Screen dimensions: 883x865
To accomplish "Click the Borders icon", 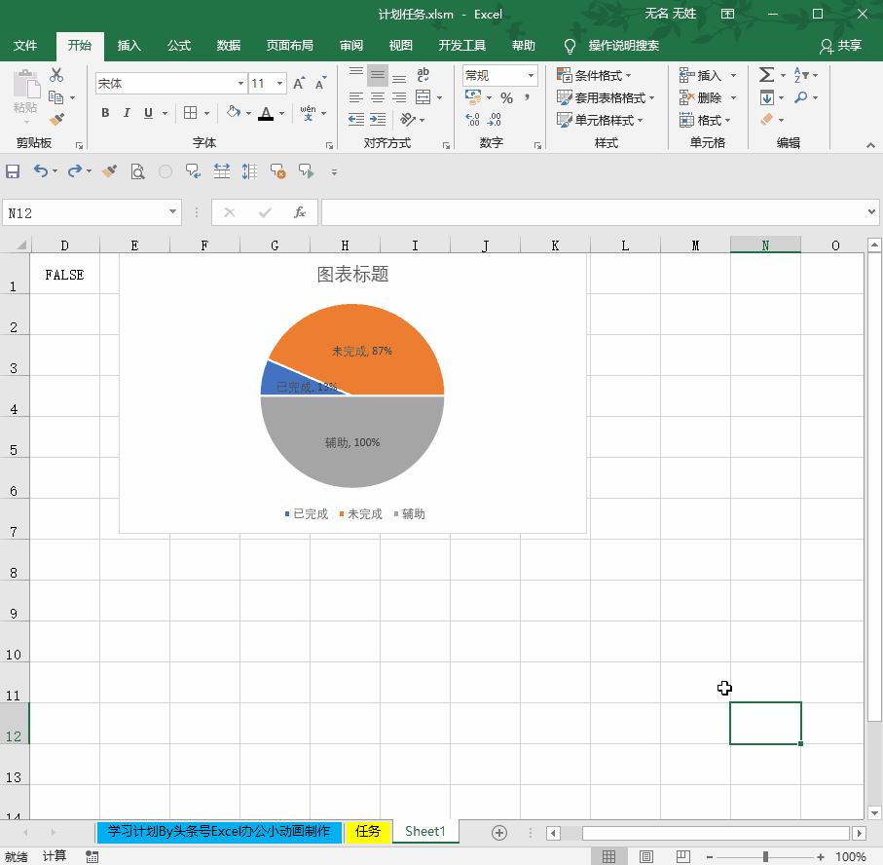I will (191, 113).
